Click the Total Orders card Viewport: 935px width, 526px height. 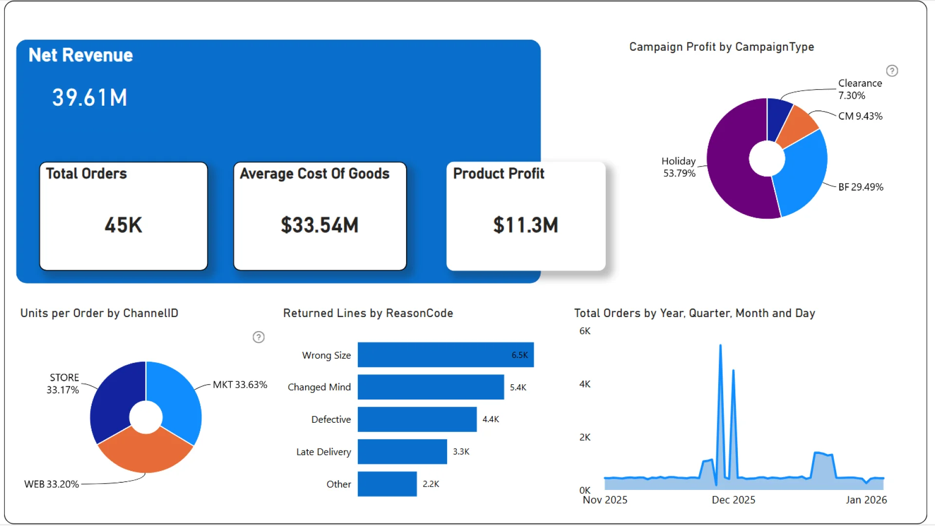point(124,216)
